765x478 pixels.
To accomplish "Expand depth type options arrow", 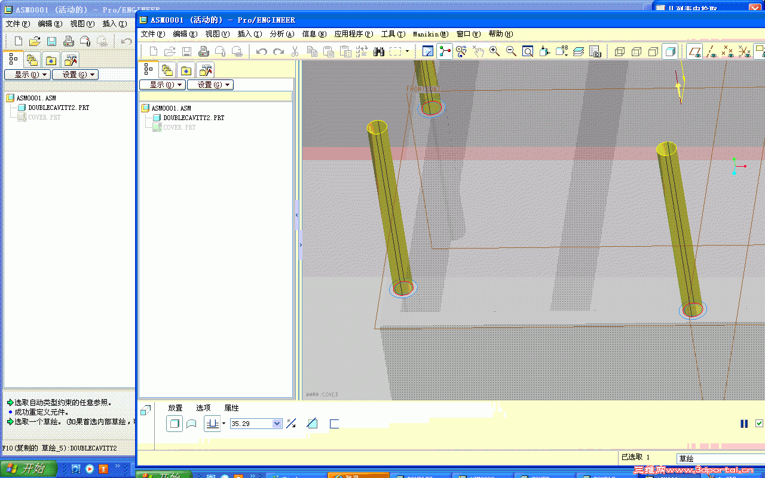I will [224, 424].
